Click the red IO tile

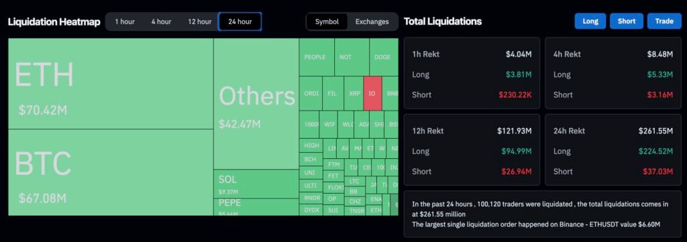tap(372, 94)
